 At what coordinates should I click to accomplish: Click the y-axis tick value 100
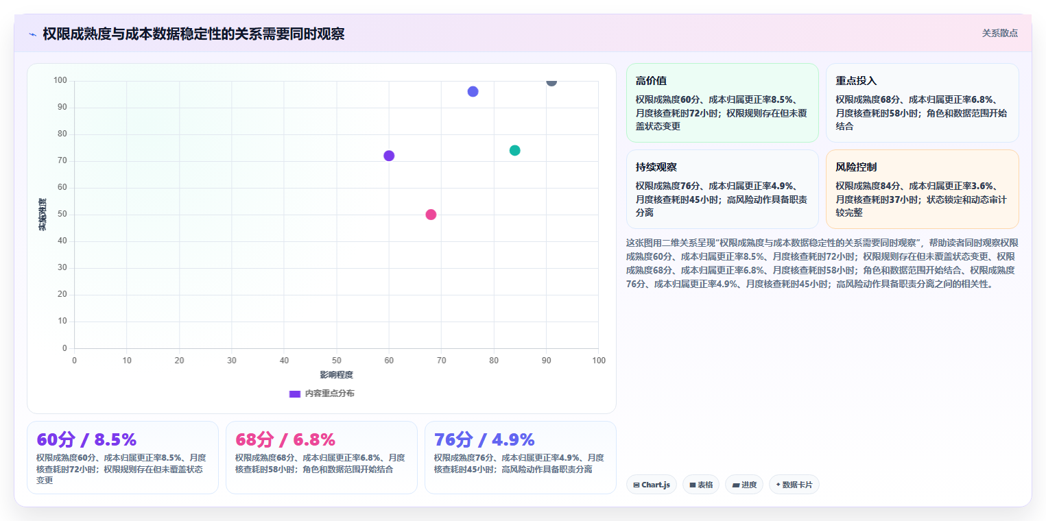60,81
